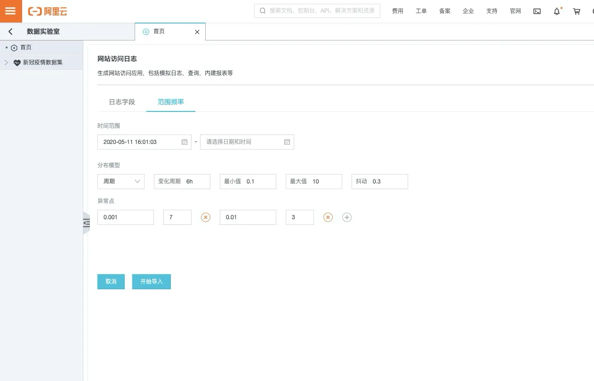Open the notification bell

pyautogui.click(x=557, y=11)
